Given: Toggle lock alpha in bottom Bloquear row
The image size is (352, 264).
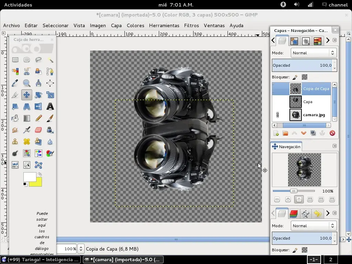Looking at the screenshot, I should 305,250.
